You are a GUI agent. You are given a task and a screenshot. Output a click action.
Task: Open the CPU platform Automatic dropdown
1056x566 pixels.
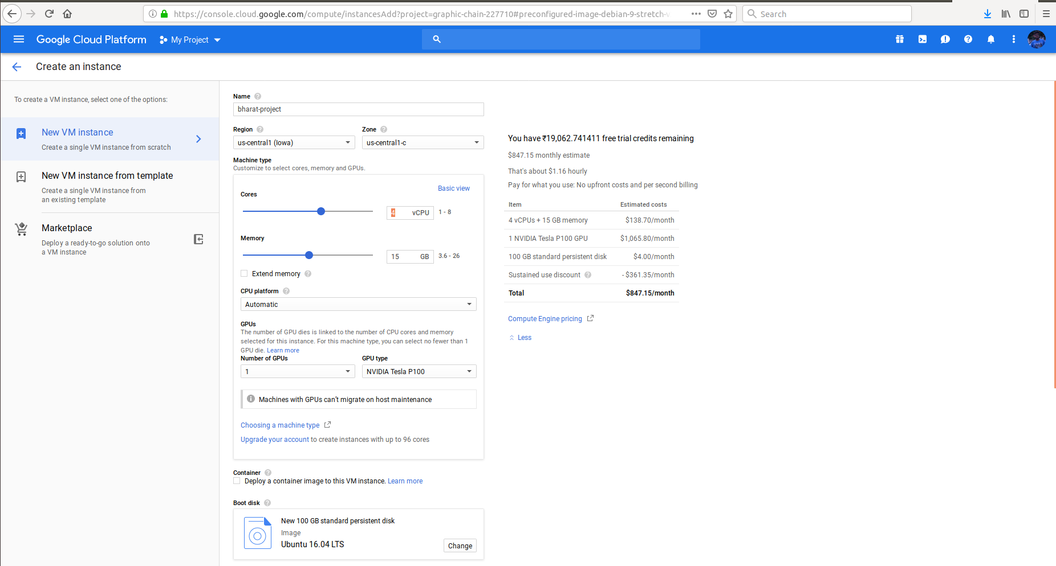click(x=359, y=304)
